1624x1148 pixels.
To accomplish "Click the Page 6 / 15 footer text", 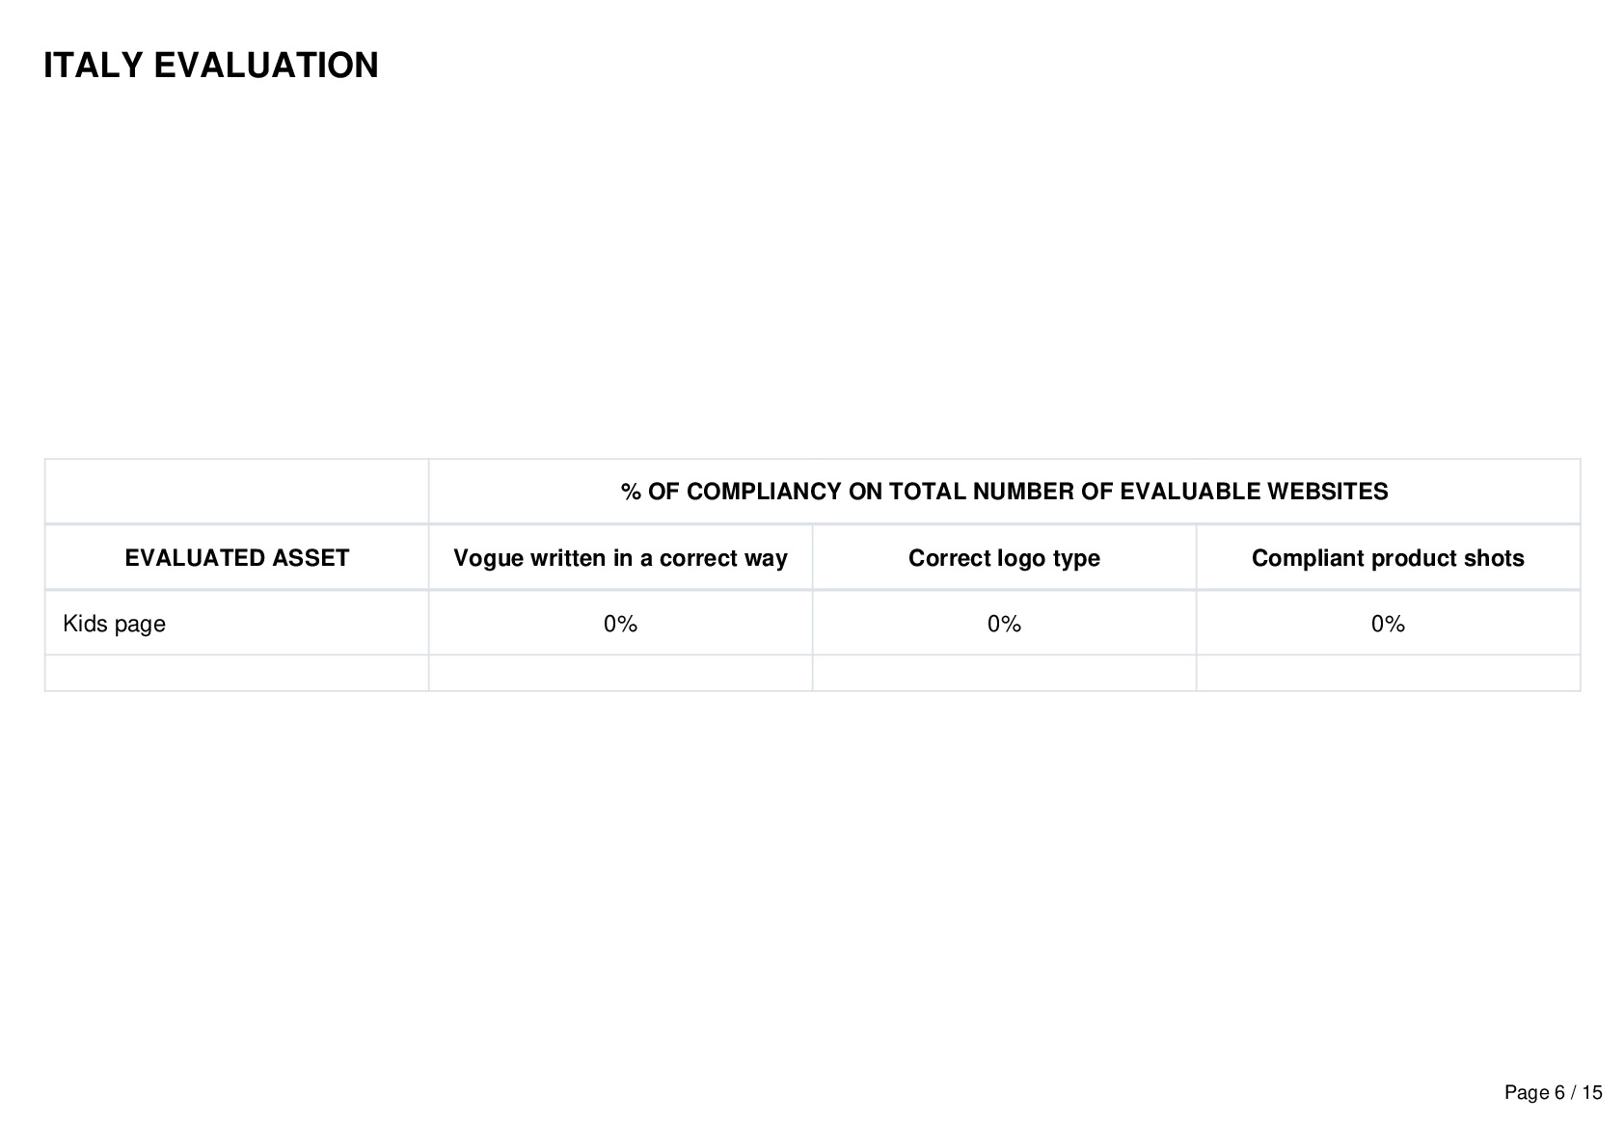I will [x=1553, y=1092].
